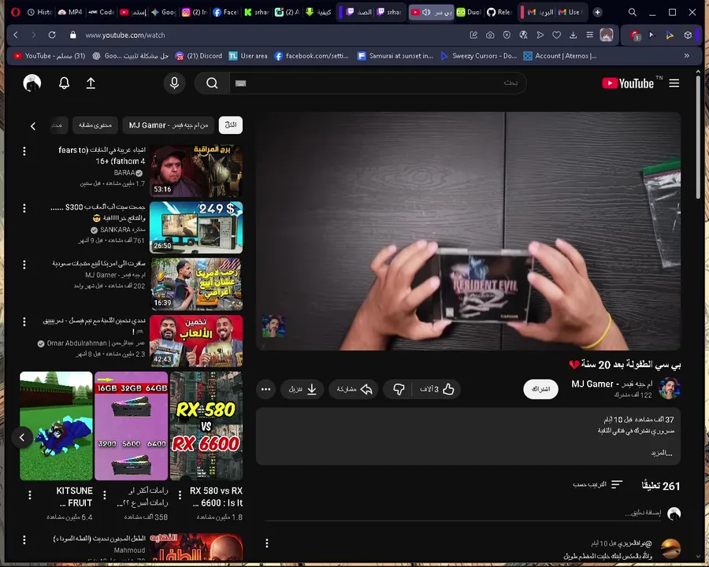
Task: Open the 16GB 32GB 64GB RAM short
Action: [131, 426]
